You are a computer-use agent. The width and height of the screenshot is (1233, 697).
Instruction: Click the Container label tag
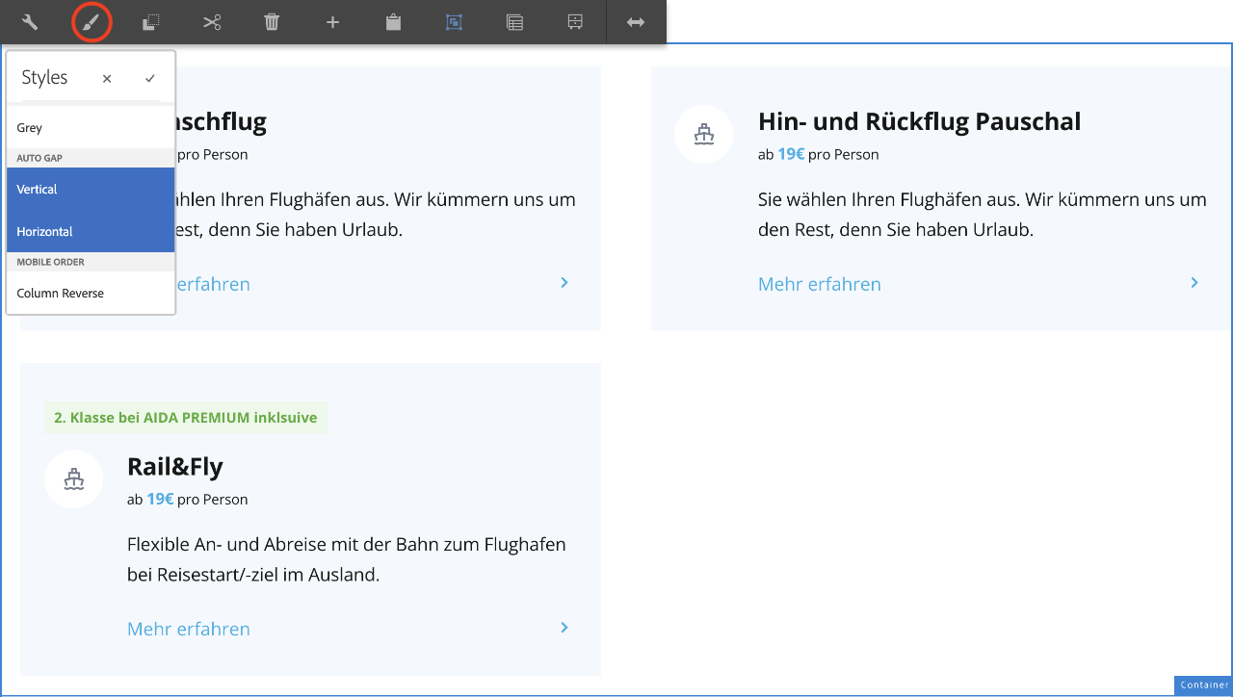pos(1204,685)
